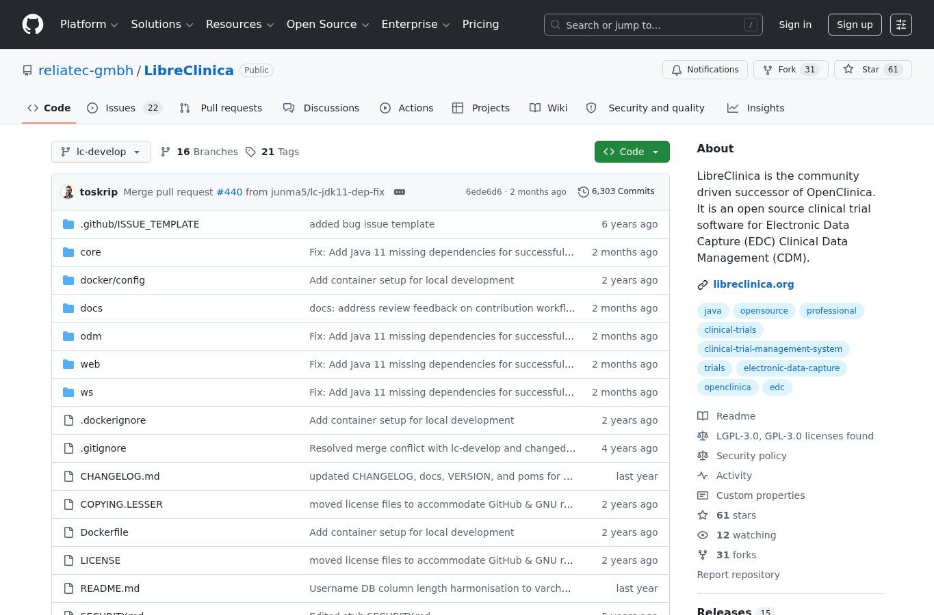Click the docker/config folder icon
934x615 pixels.
[68, 280]
